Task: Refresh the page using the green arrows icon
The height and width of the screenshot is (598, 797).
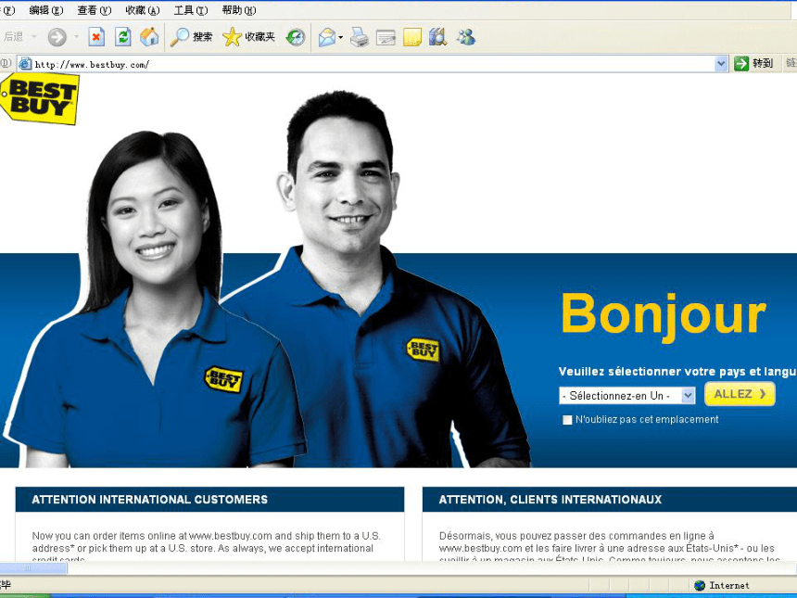Action: pyautogui.click(x=122, y=36)
